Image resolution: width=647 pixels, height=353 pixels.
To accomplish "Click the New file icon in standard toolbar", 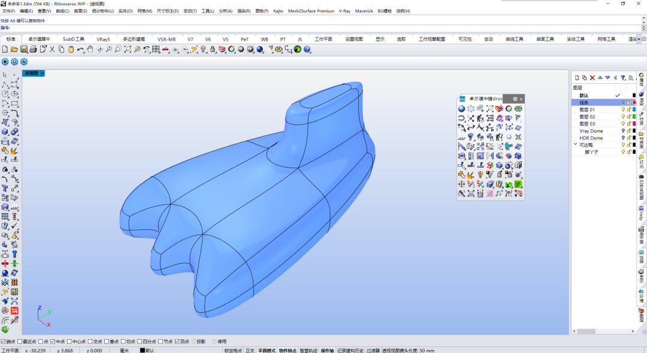I will point(5,50).
